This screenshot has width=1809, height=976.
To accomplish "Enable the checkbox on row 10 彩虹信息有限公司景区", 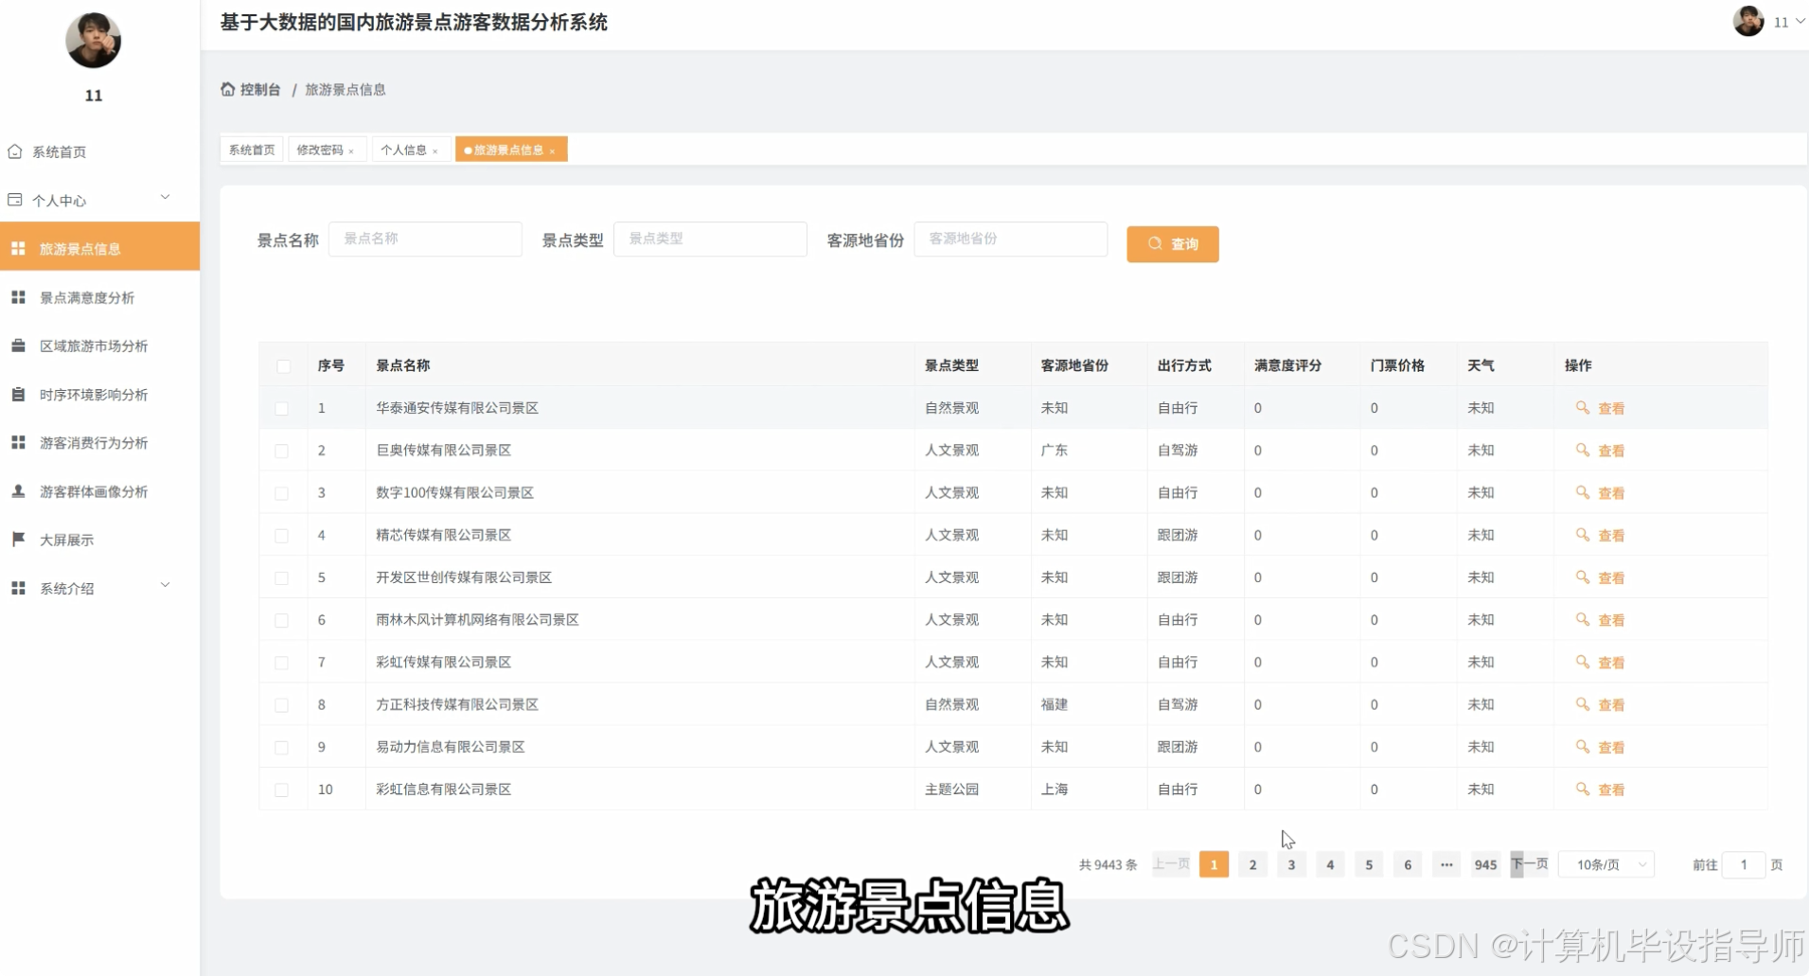I will tap(283, 790).
